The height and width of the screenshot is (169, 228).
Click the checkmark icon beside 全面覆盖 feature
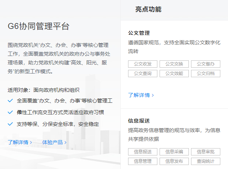[10, 100]
